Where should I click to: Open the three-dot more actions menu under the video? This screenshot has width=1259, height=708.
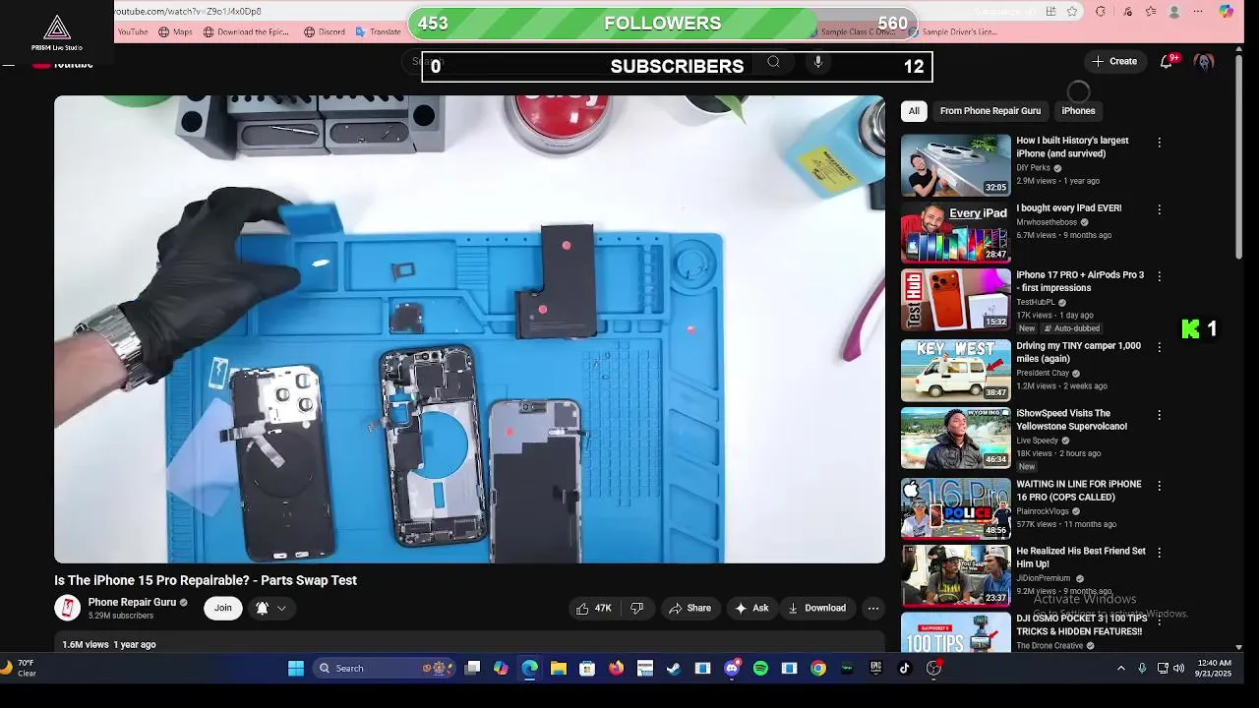pos(872,608)
